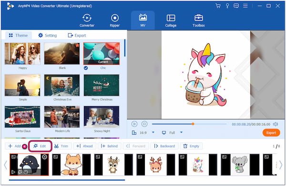Click the Trim button

[61, 146]
